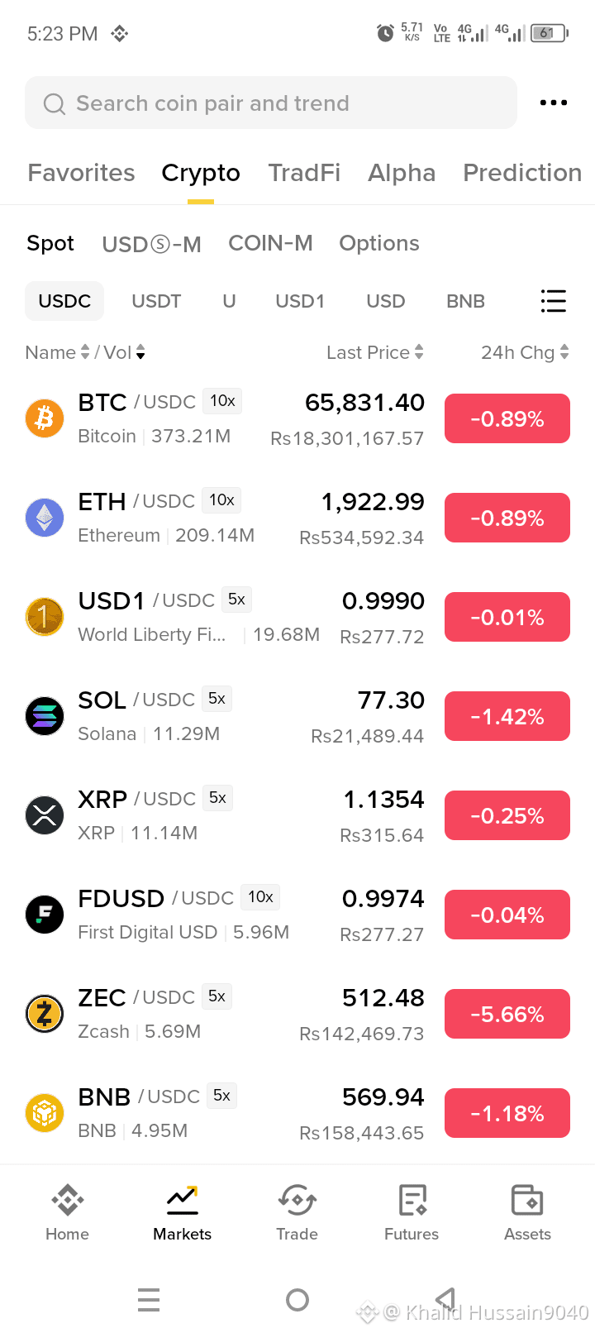The height and width of the screenshot is (1333, 595).
Task: Tap the Bitcoin coin logo
Action: (45, 418)
